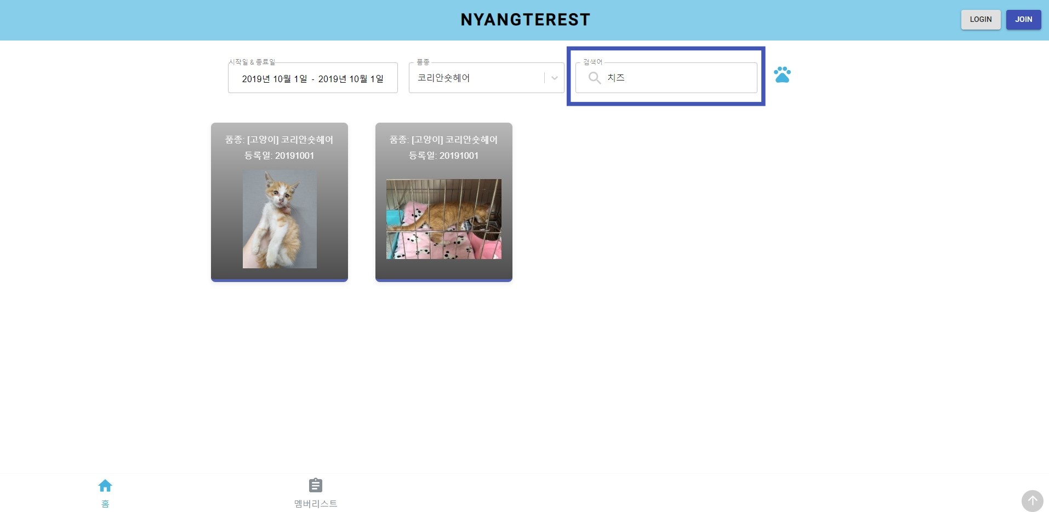
Task: Expand the breed dropdown chevron arrow
Action: 555,78
